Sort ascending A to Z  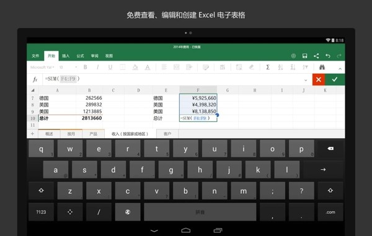point(280,68)
